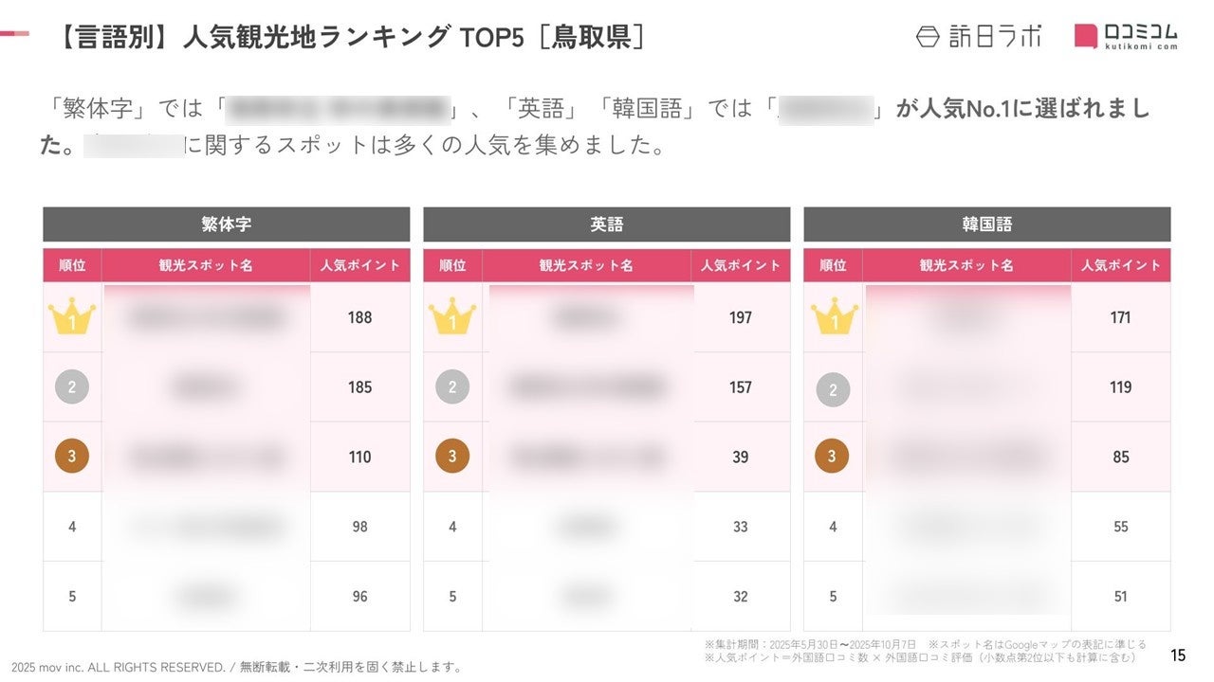Screen dimensions: 1214x682
Task: Click the gold crown in the 英語 table
Action: pos(452,317)
